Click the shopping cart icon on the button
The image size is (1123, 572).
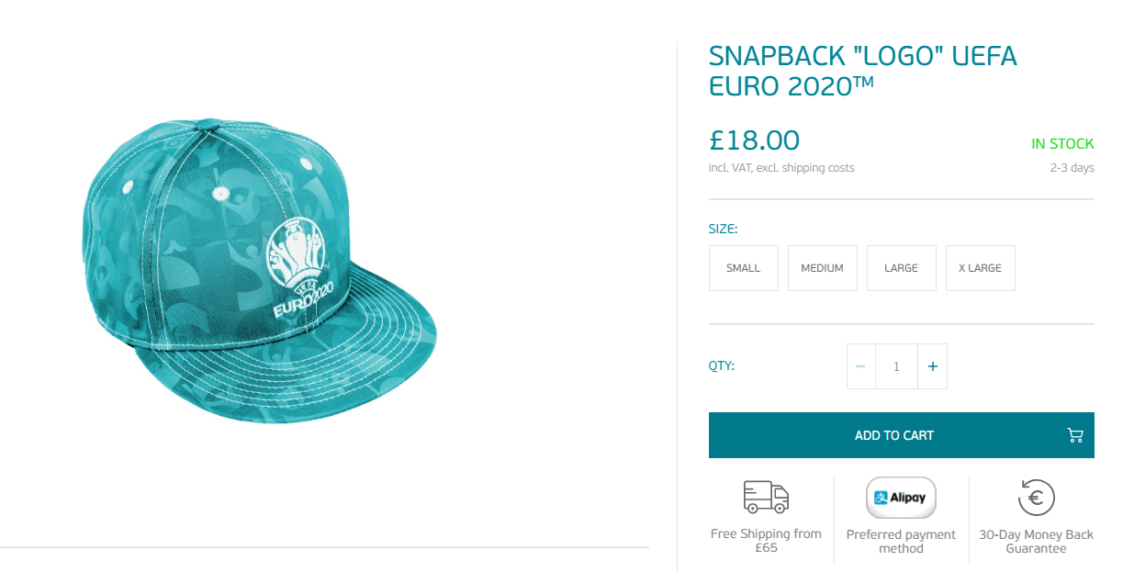[1075, 435]
